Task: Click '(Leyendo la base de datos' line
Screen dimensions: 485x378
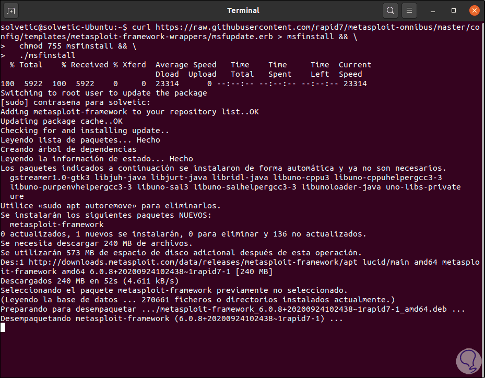Action: 198,300
